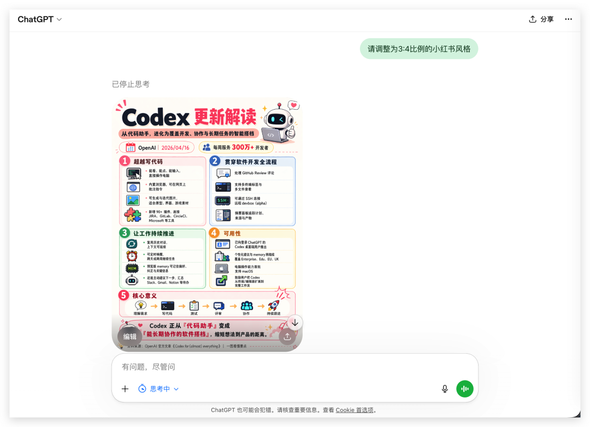590x427 pixels.
Task: Click the 编辑 button on the generated image
Action: coord(129,336)
